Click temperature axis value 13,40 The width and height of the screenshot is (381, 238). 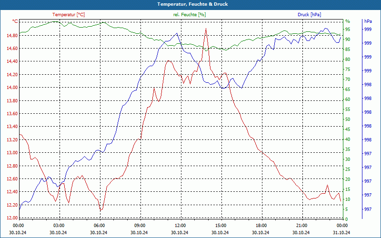pos(12,127)
